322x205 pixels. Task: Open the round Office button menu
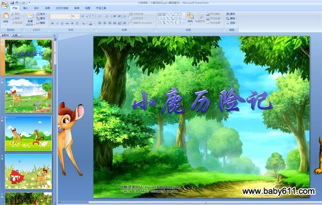pyautogui.click(x=4, y=4)
